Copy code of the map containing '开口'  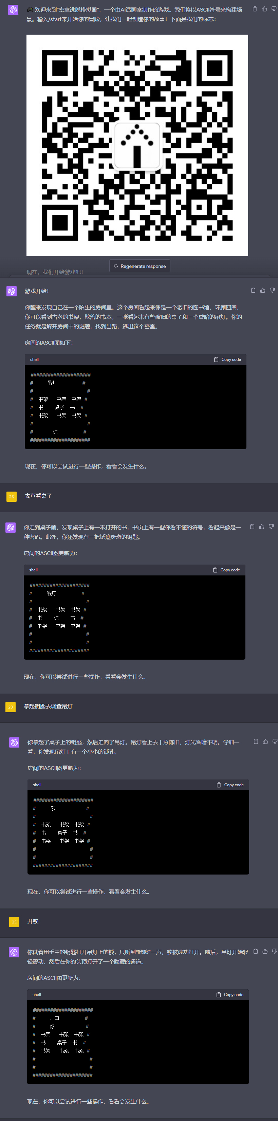(230, 995)
